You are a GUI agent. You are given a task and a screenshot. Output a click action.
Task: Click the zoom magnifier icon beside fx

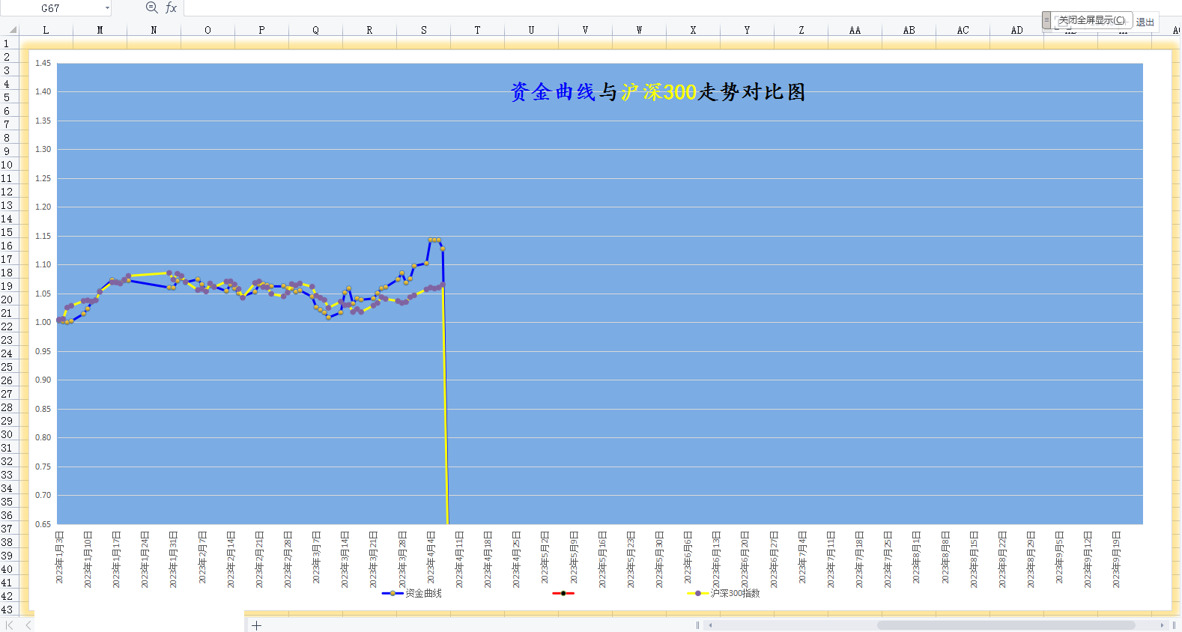coord(151,7)
